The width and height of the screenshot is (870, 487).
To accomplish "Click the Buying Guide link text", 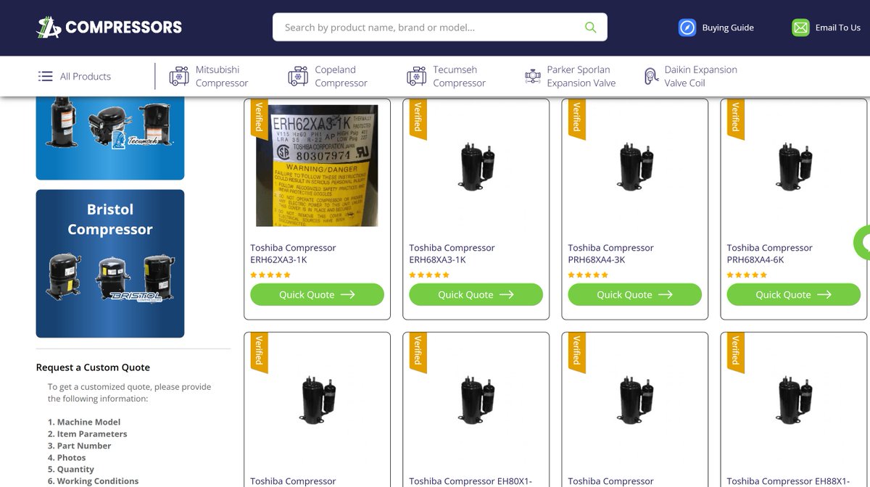I will [728, 28].
